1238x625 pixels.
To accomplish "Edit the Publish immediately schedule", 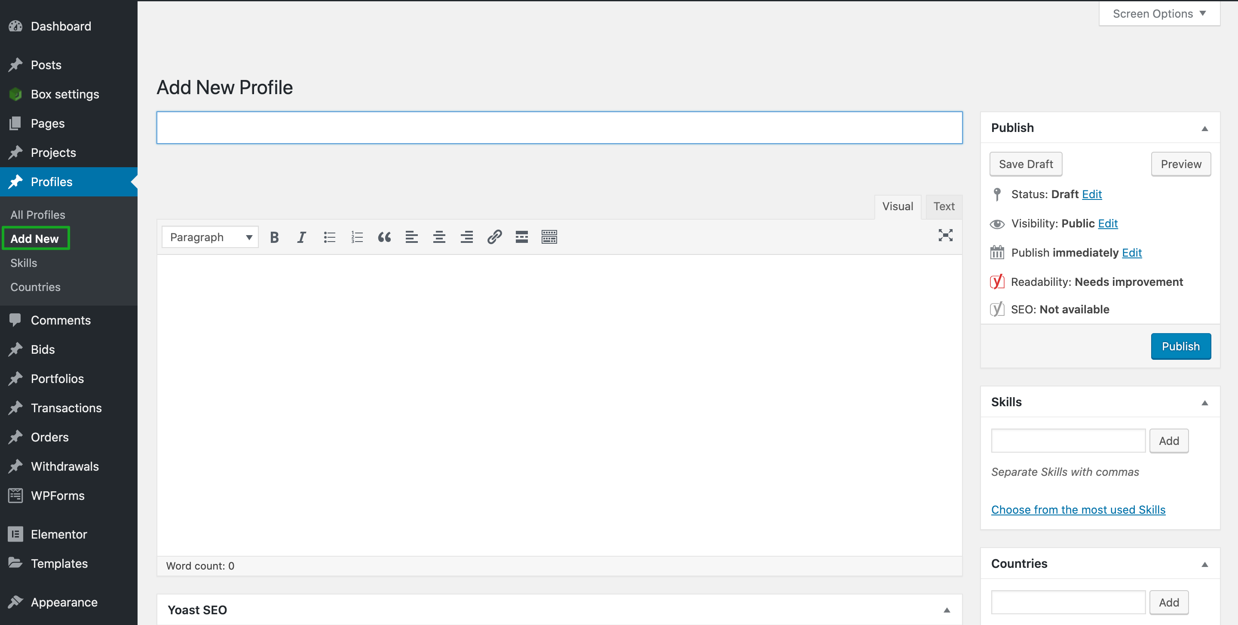I will [x=1132, y=253].
